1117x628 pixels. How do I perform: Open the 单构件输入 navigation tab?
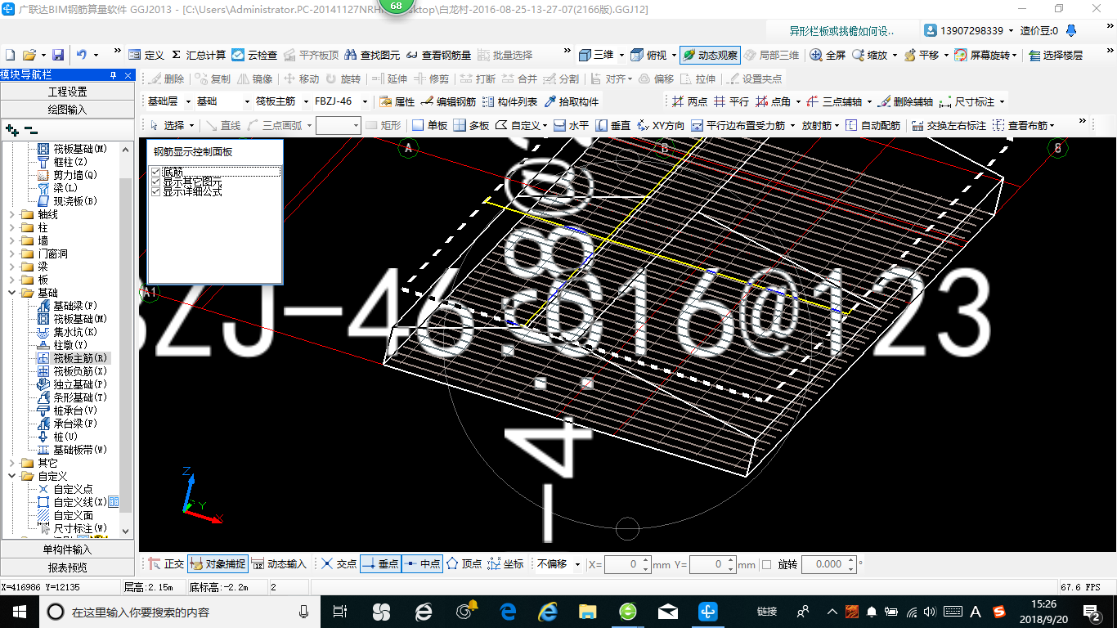(68, 549)
